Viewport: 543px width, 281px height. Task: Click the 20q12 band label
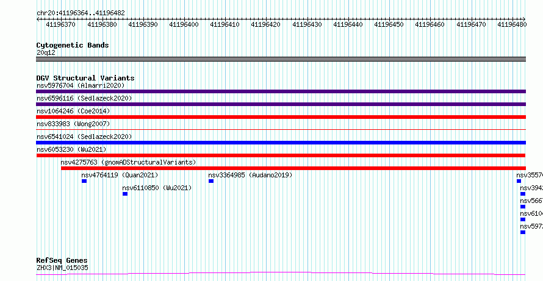(46, 53)
